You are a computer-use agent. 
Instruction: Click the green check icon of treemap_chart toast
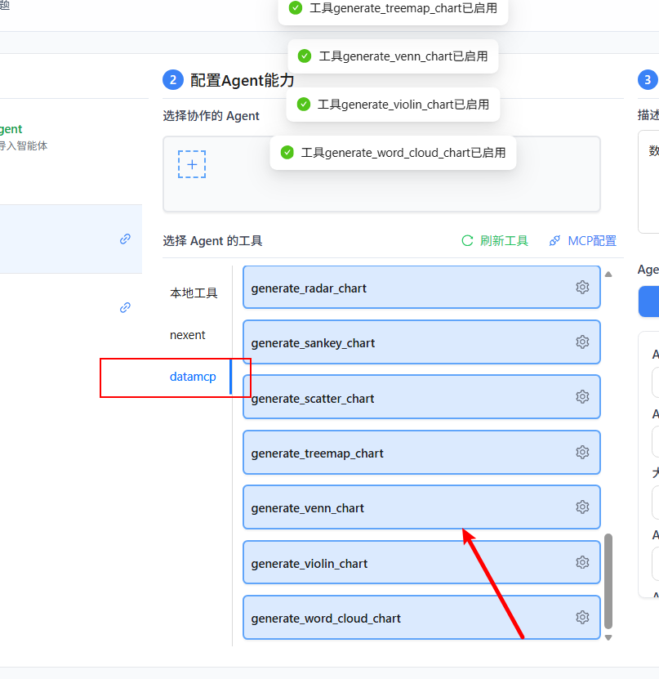[295, 8]
